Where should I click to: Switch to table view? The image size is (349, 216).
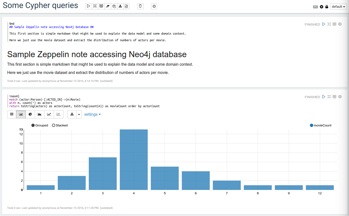[x=12, y=114]
